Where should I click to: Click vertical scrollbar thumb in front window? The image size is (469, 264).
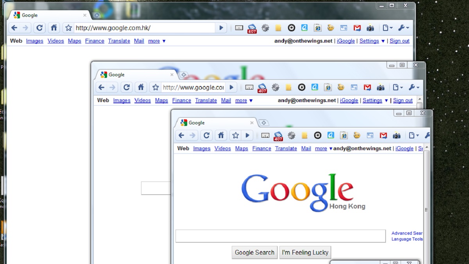click(x=426, y=210)
